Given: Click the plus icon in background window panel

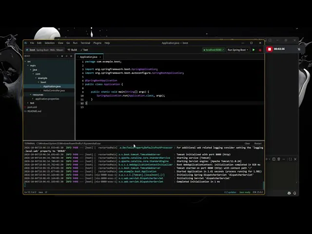Looking at the screenshot, I should (x=267, y=159).
